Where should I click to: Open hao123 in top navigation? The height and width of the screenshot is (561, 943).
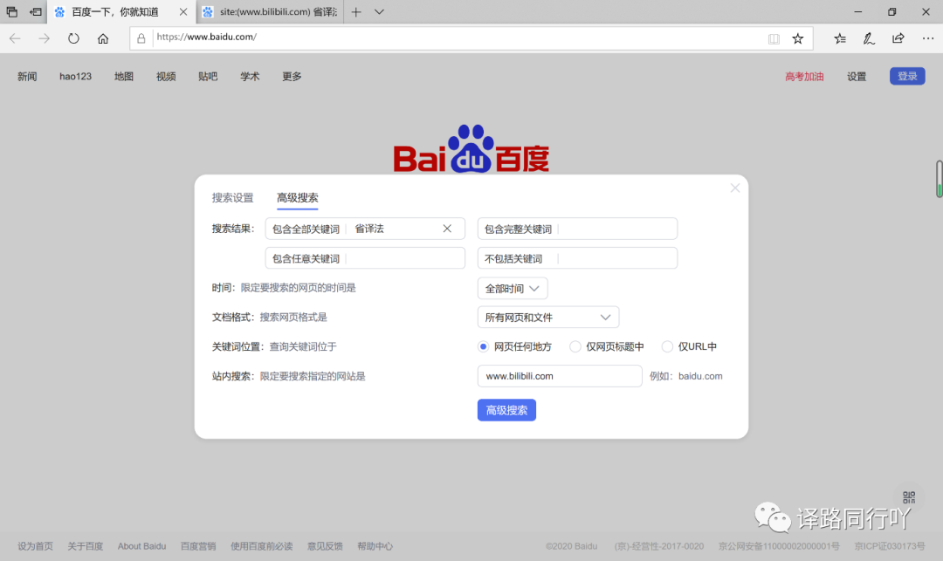tap(76, 76)
